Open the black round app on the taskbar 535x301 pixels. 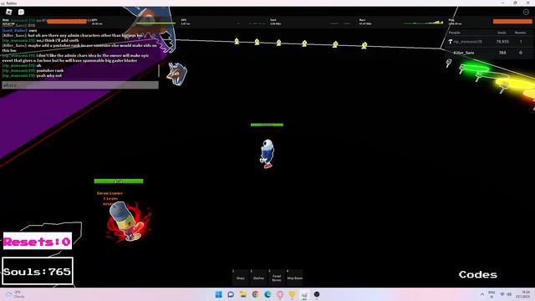[317, 294]
